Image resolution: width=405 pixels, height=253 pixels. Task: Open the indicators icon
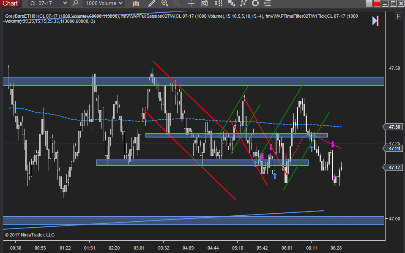244,3
